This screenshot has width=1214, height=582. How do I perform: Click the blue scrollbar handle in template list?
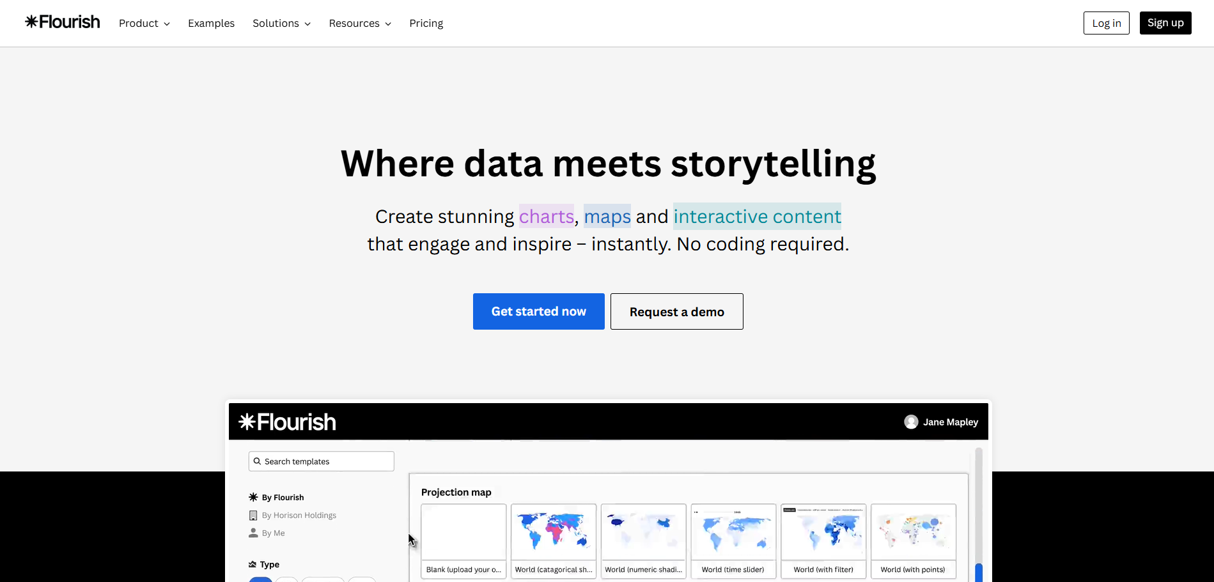click(978, 572)
